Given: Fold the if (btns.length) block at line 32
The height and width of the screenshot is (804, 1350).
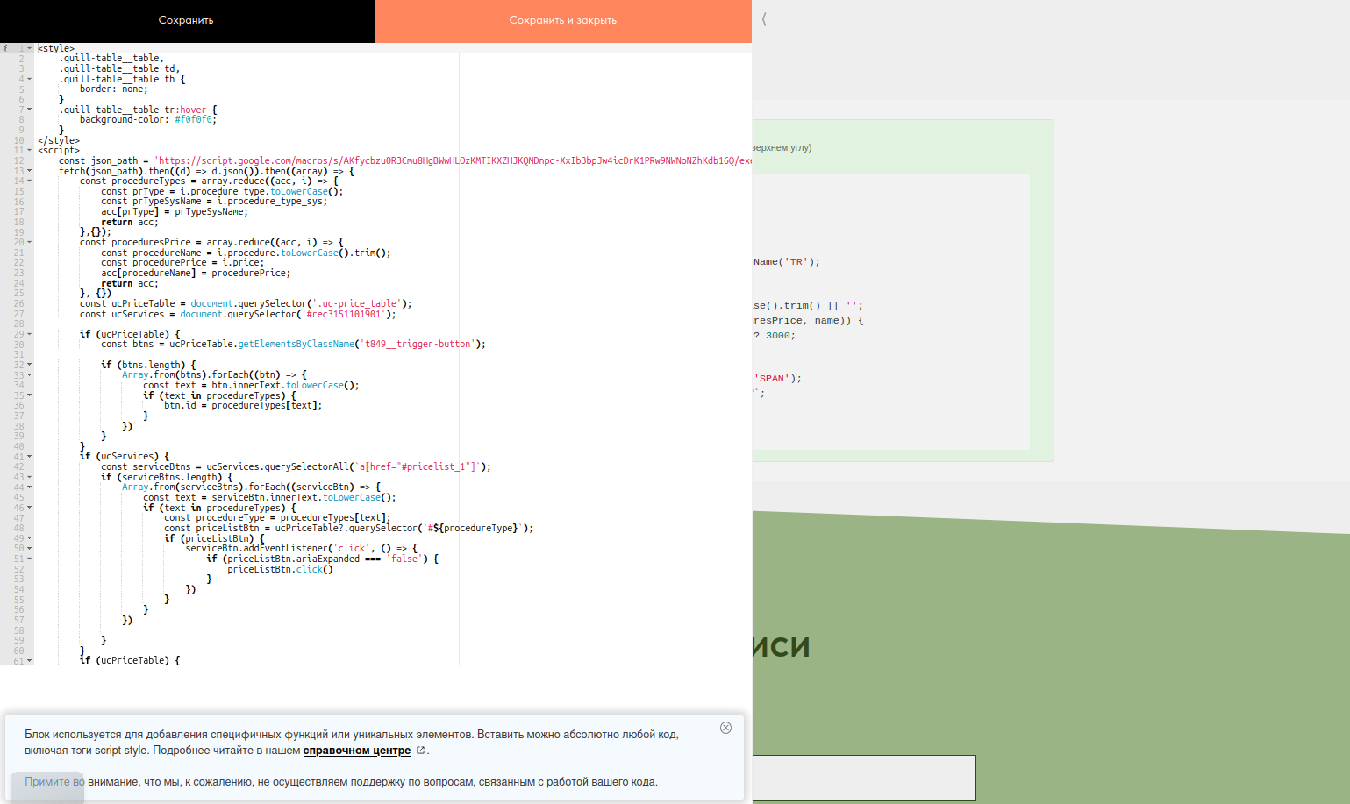Looking at the screenshot, I should 30,365.
